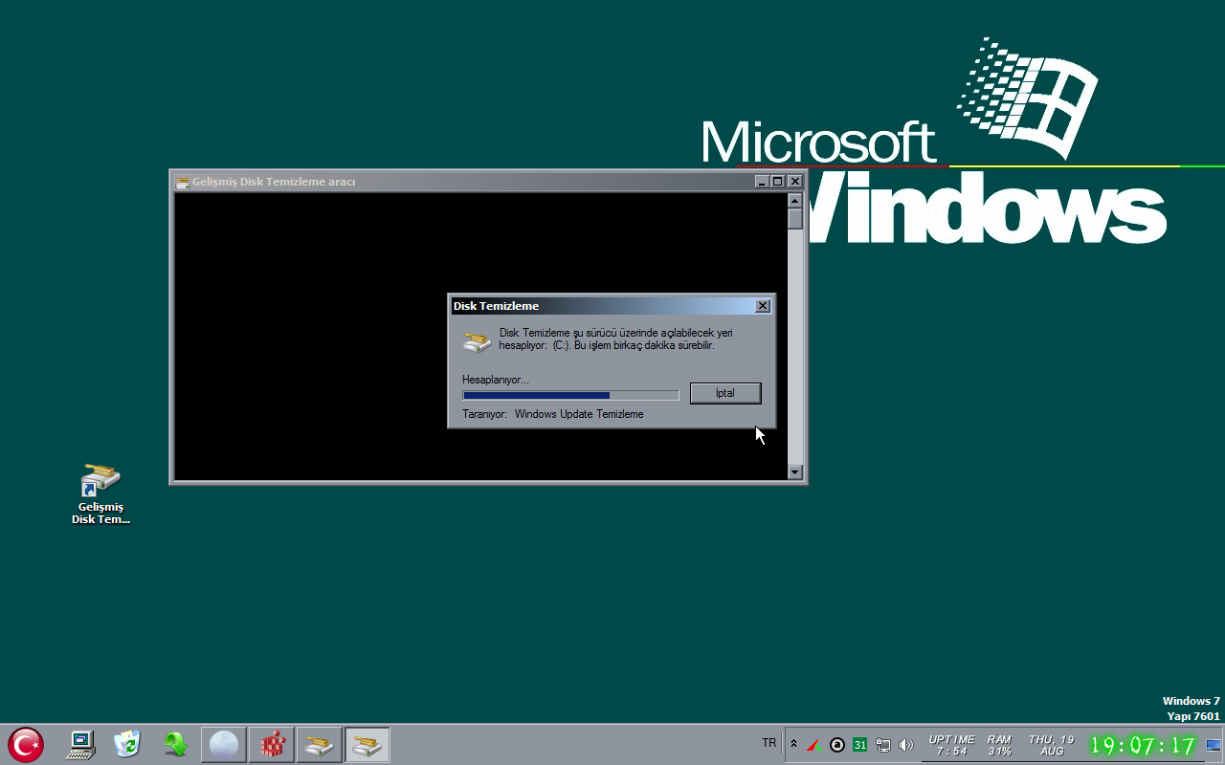Screen dimensions: 1225x765
Task: Select the red cubes taskbar button
Action: [272, 744]
